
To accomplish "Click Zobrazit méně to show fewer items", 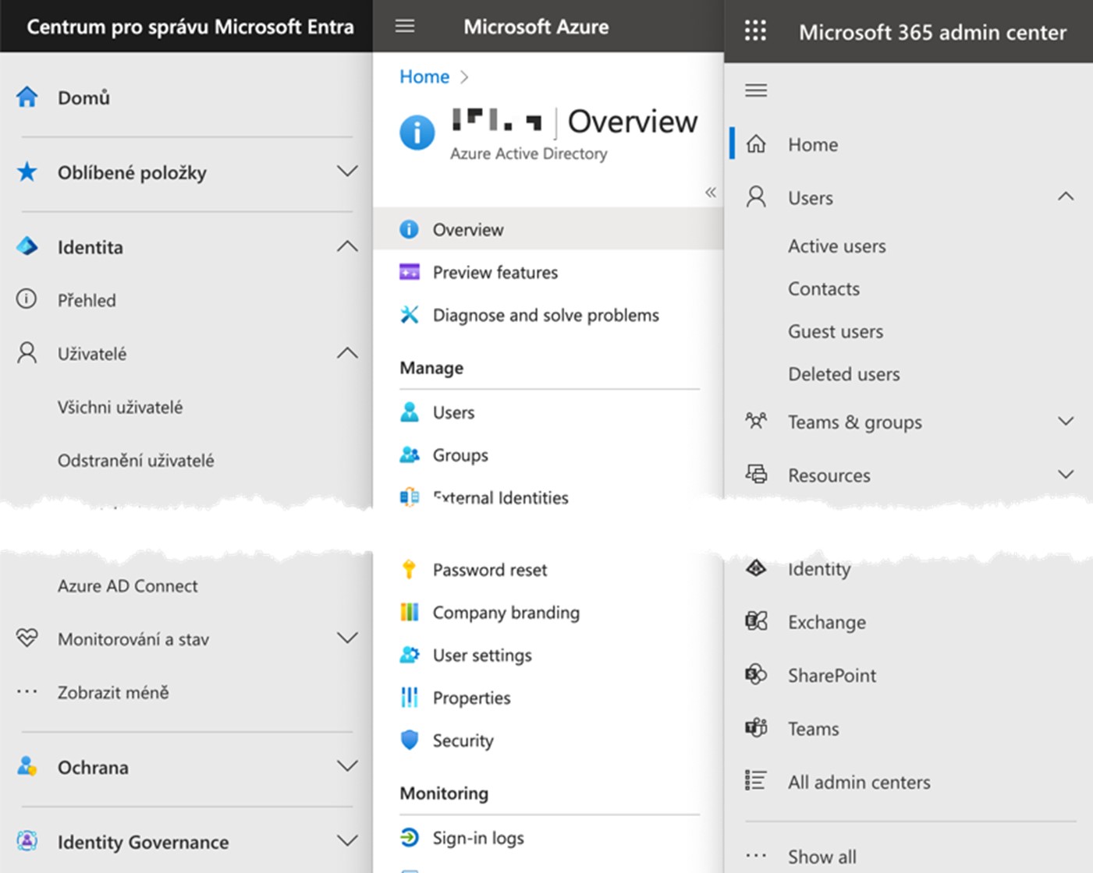I will pyautogui.click(x=113, y=692).
